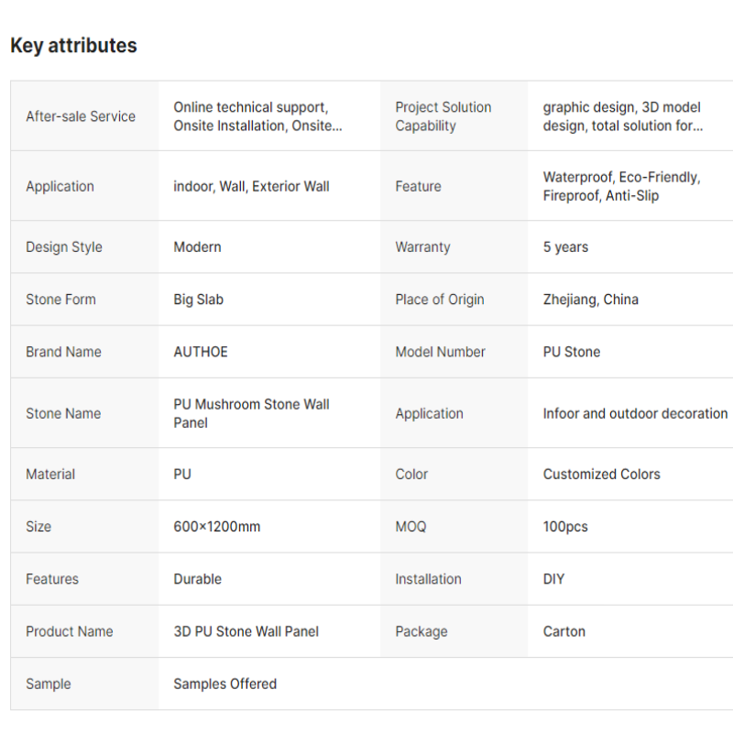Click the Waterproof, Eco-Friendly feature value
Viewport: 733px width, 733px height.
pyautogui.click(x=621, y=187)
